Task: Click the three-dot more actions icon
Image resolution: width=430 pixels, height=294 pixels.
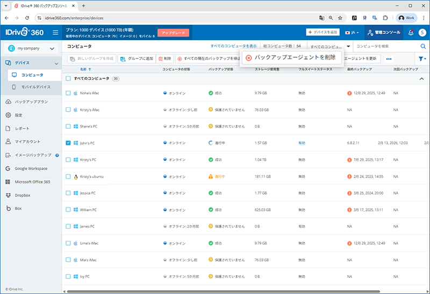Action: pyautogui.click(x=389, y=58)
